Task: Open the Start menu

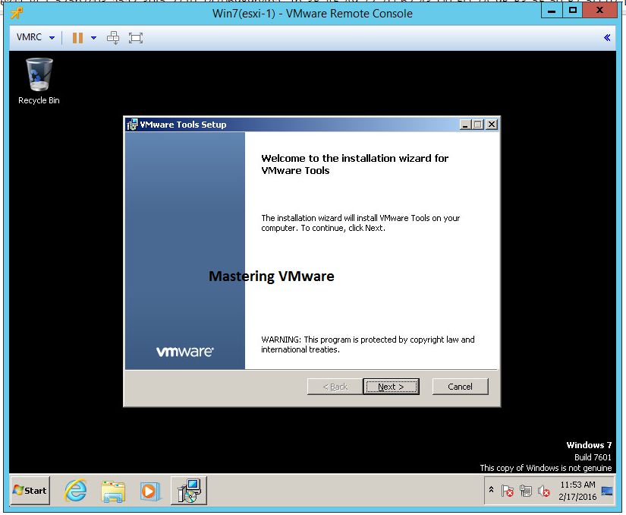Action: coord(30,490)
